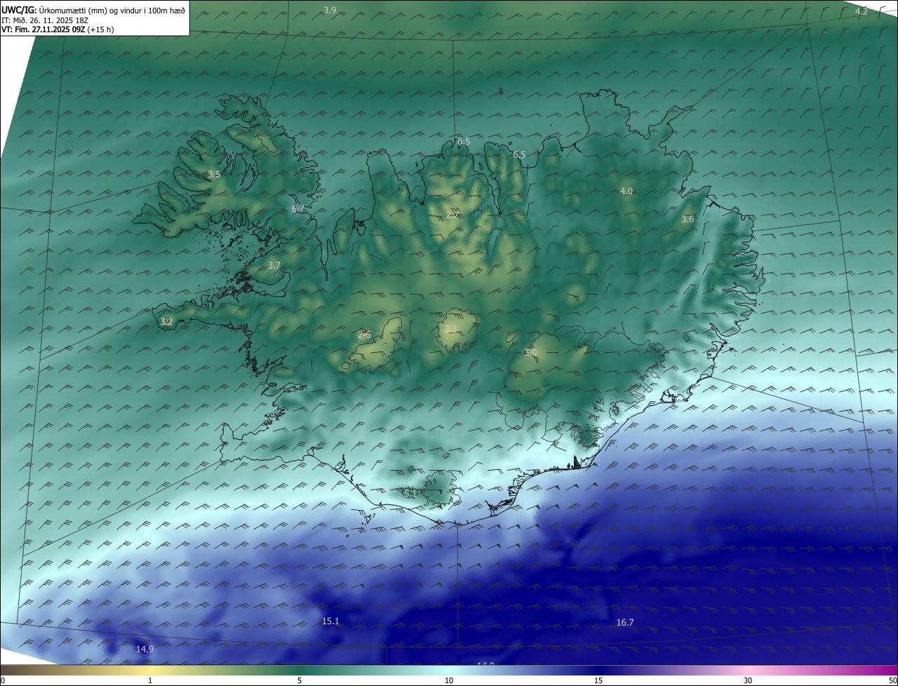Click the map value label 2.6
The image size is (898, 686).
click(x=364, y=335)
